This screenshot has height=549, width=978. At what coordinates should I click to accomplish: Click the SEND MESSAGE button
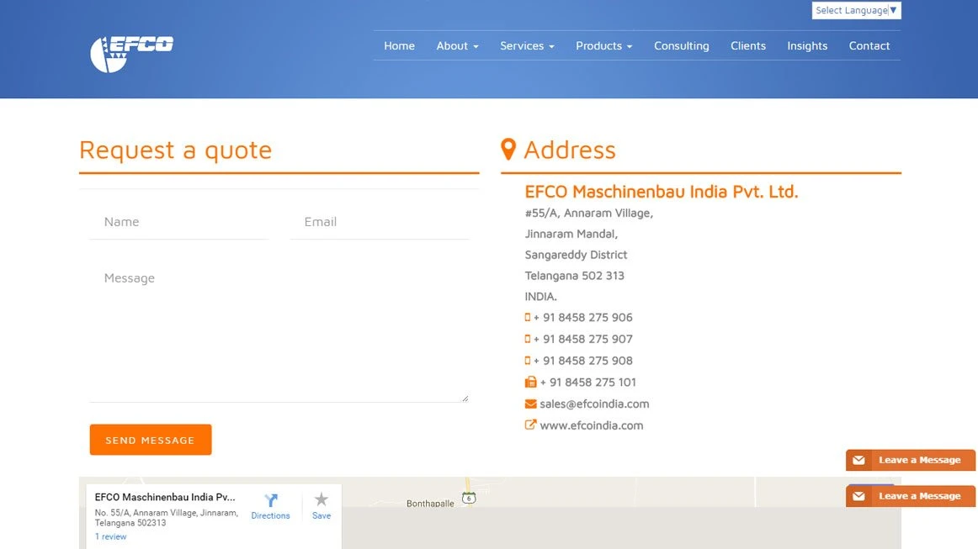click(x=151, y=439)
